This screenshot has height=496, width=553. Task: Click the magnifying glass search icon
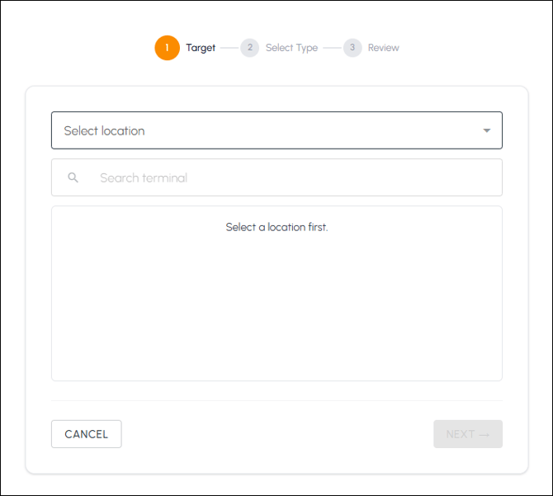[x=73, y=177]
